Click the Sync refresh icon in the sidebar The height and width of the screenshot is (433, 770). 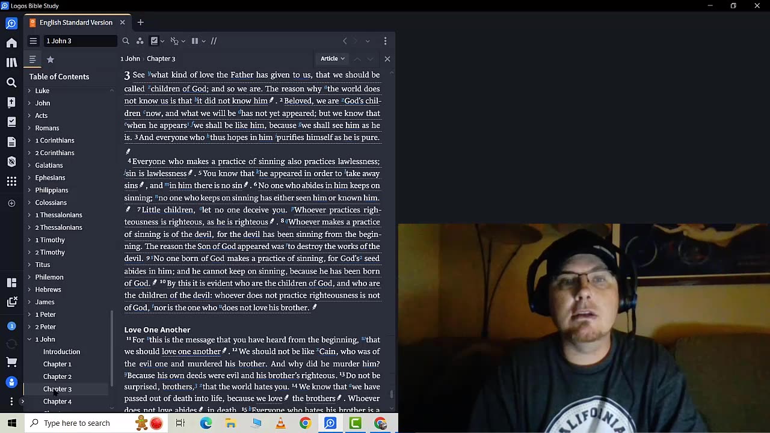click(x=11, y=344)
